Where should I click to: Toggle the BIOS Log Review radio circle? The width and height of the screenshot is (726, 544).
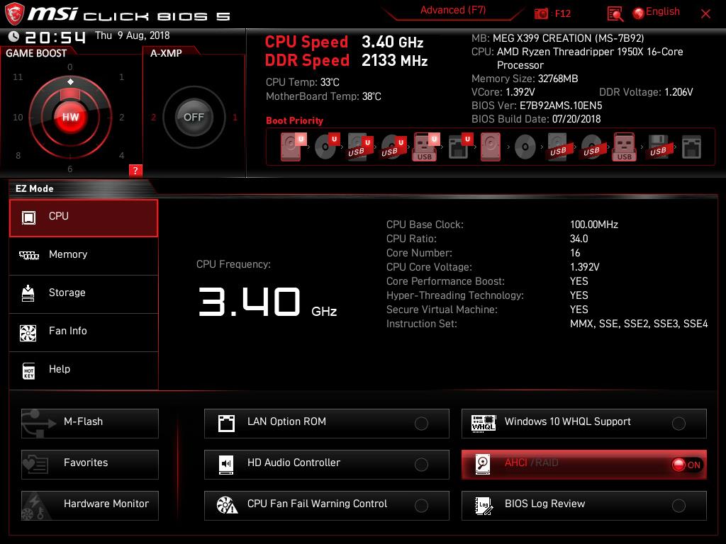point(678,506)
